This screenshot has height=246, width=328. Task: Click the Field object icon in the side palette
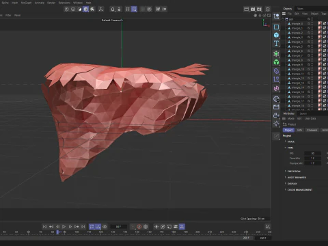point(276,79)
